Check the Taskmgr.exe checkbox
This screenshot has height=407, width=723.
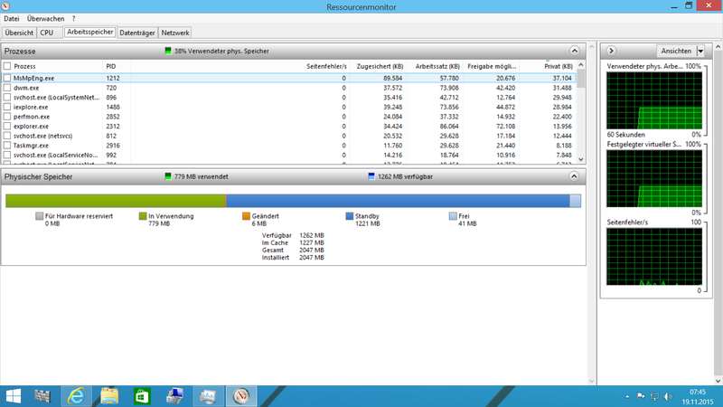[x=7, y=146]
